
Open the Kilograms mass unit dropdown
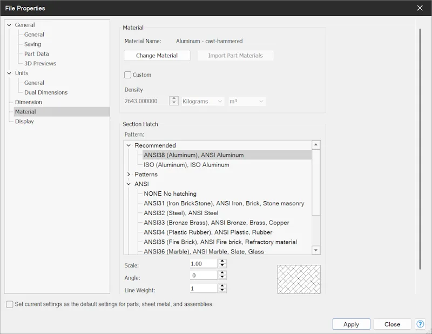click(202, 101)
